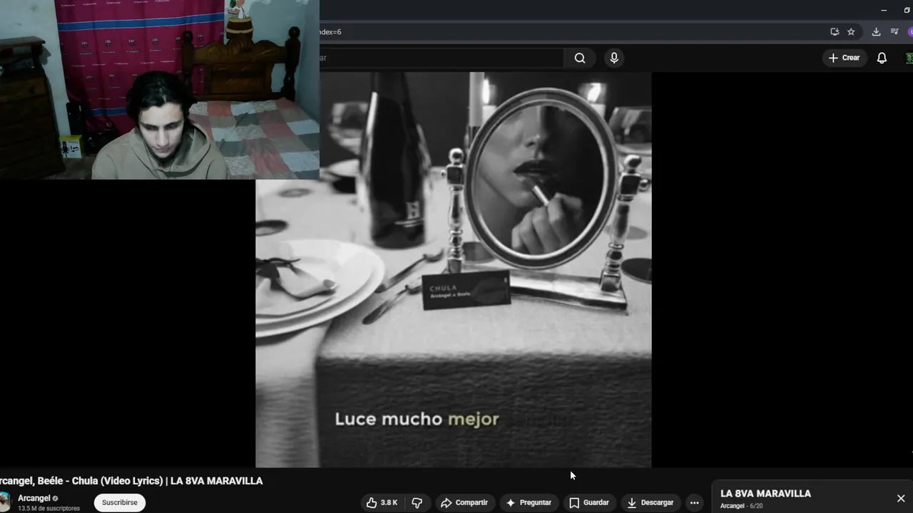The image size is (913, 513).
Task: Save video with Guardar button
Action: click(x=589, y=502)
